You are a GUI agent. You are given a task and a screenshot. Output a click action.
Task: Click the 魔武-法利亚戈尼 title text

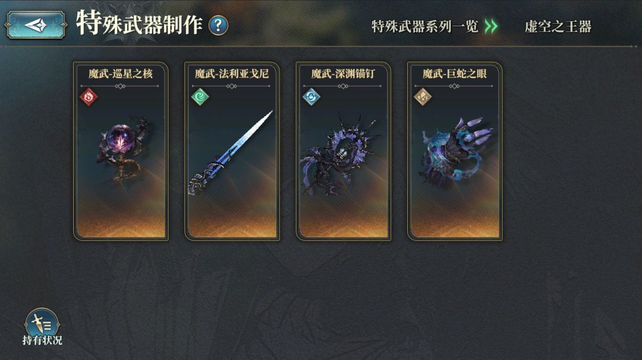[x=232, y=74]
